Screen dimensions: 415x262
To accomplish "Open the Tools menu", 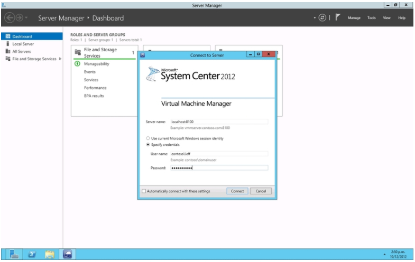I will [371, 18].
